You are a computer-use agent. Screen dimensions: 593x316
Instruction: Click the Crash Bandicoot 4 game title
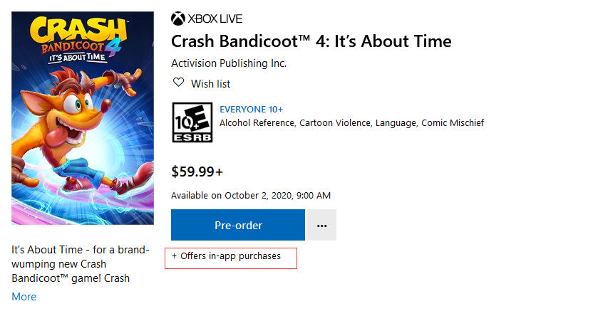[x=311, y=41]
